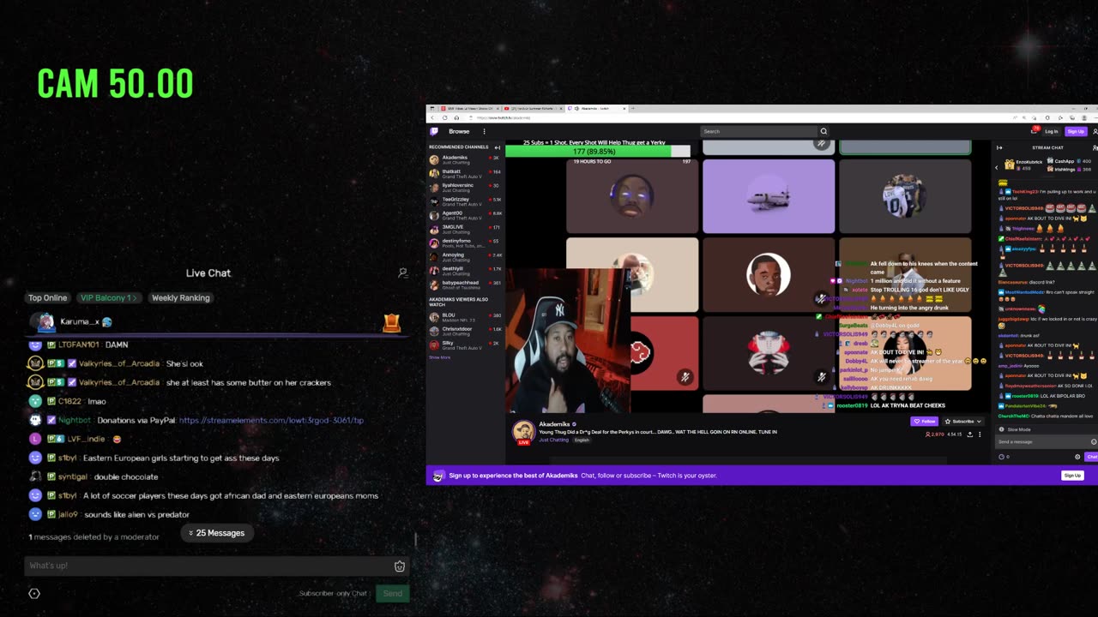
Task: Click the Sign Up button on the purple banner
Action: [x=1072, y=476]
